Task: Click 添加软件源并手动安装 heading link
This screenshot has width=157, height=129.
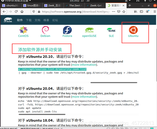Action: 40,50
